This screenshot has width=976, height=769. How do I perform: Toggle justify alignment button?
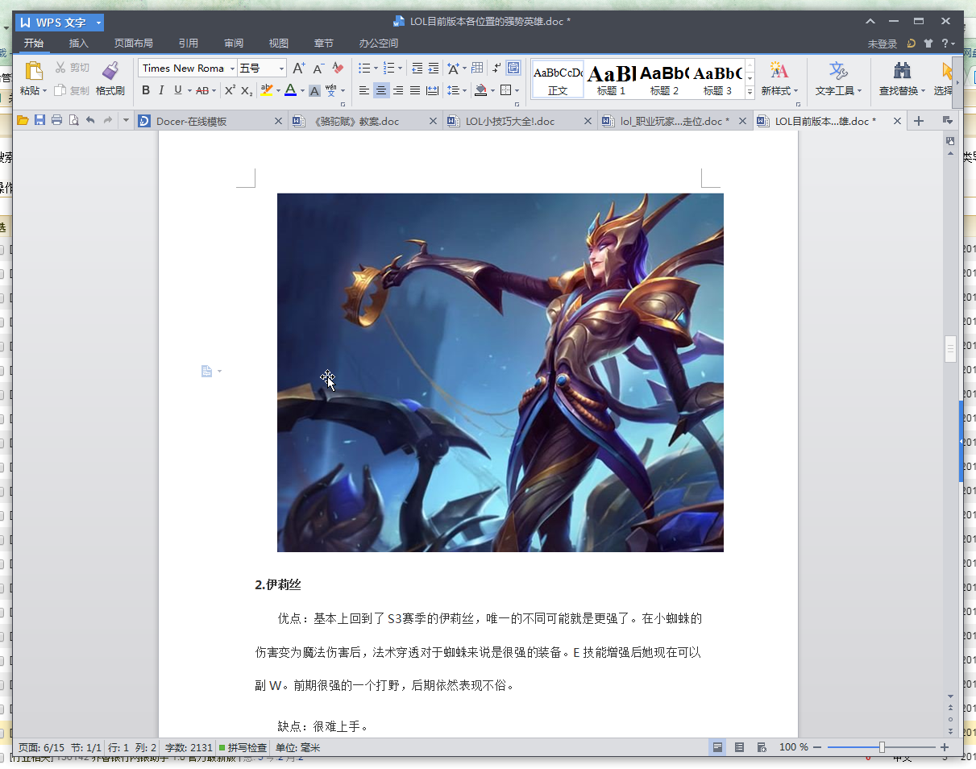415,90
